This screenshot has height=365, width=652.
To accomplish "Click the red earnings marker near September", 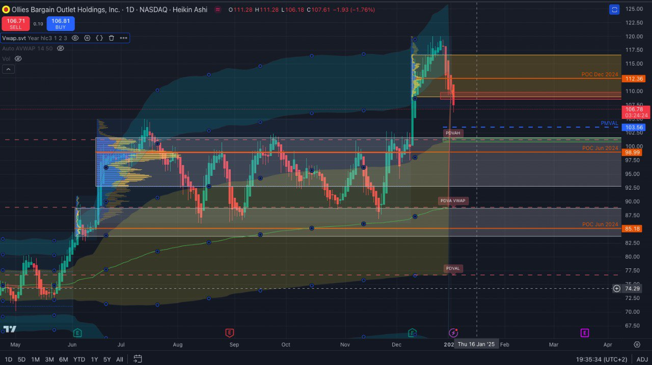I will pos(229,333).
